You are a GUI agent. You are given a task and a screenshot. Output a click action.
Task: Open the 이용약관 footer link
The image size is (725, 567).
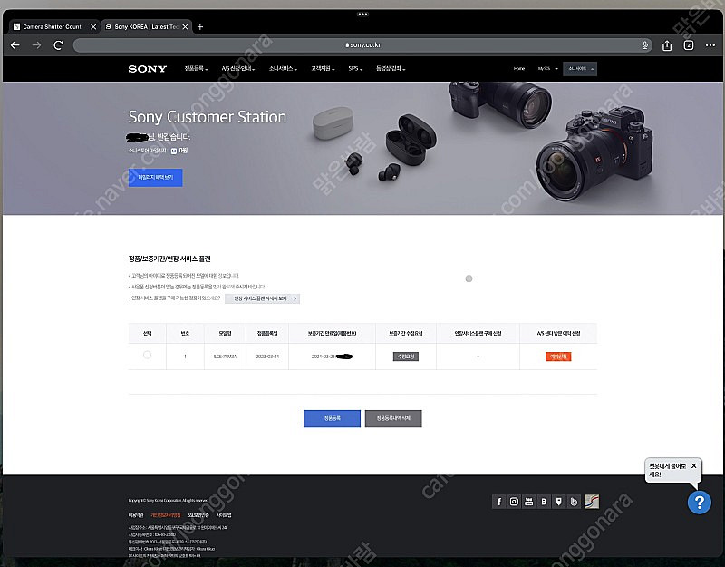tap(136, 515)
